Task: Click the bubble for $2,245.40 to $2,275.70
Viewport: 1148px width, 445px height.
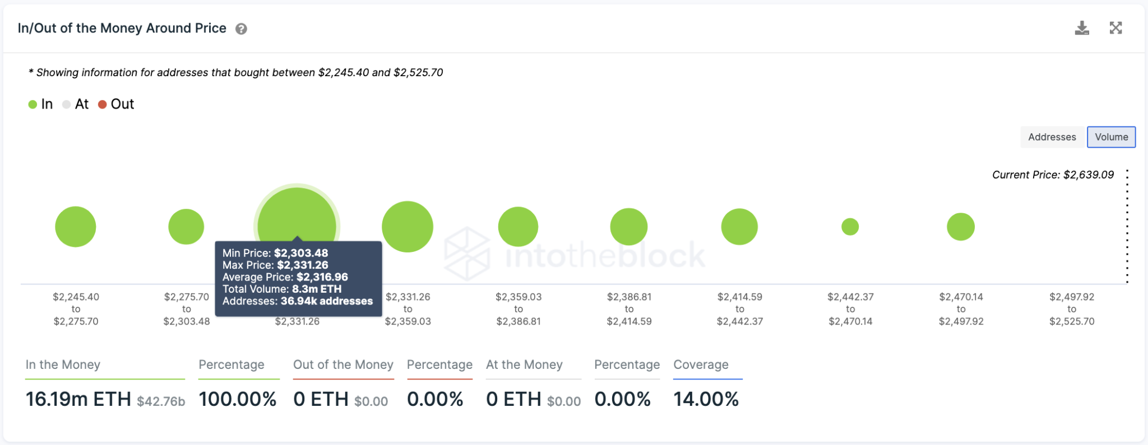Action: (76, 227)
